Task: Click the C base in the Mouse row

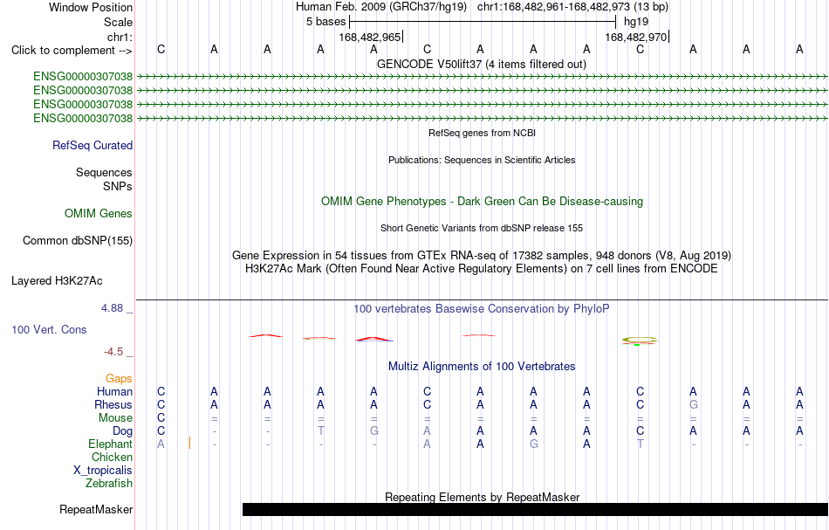Action: pos(161,418)
